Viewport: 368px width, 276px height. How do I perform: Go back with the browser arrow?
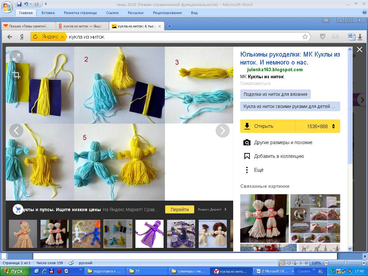[10, 37]
